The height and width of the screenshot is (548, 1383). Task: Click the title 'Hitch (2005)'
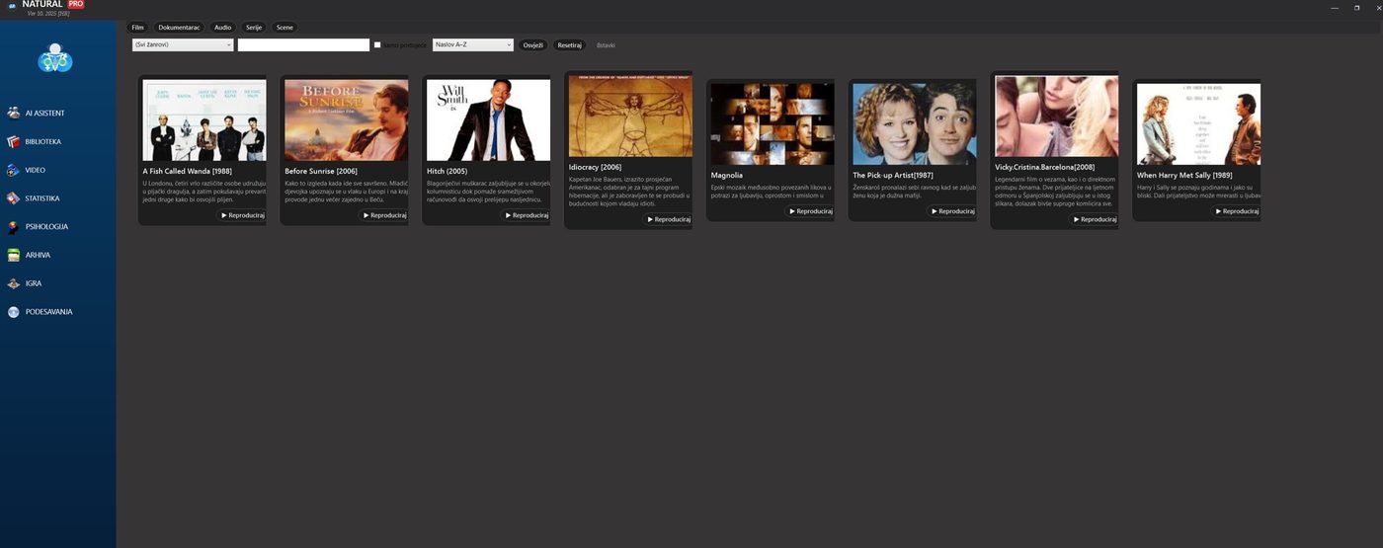tap(447, 171)
